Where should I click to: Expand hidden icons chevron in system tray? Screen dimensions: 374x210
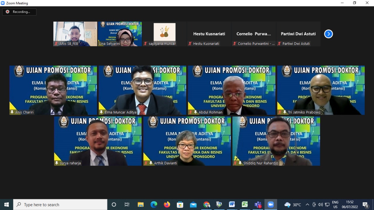coord(307,205)
